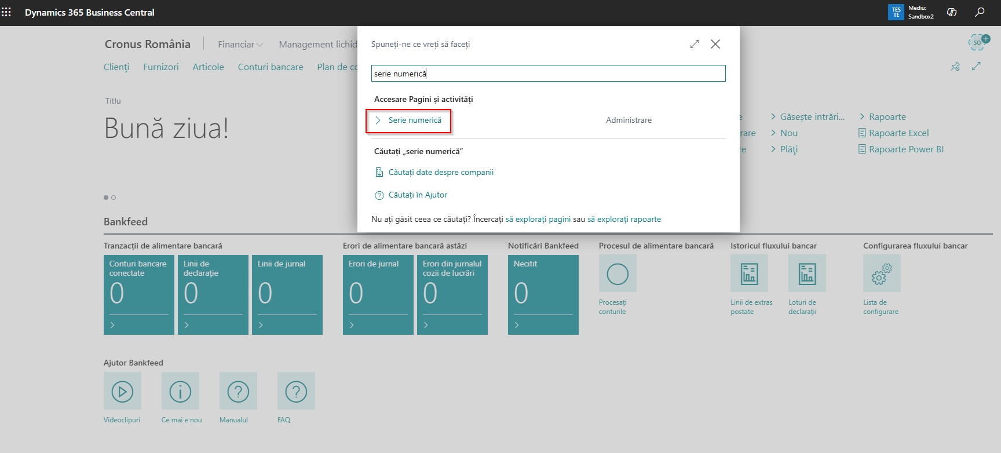This screenshot has width=1001, height=453.
Task: Open the search magnifier in top bar
Action: tap(980, 12)
